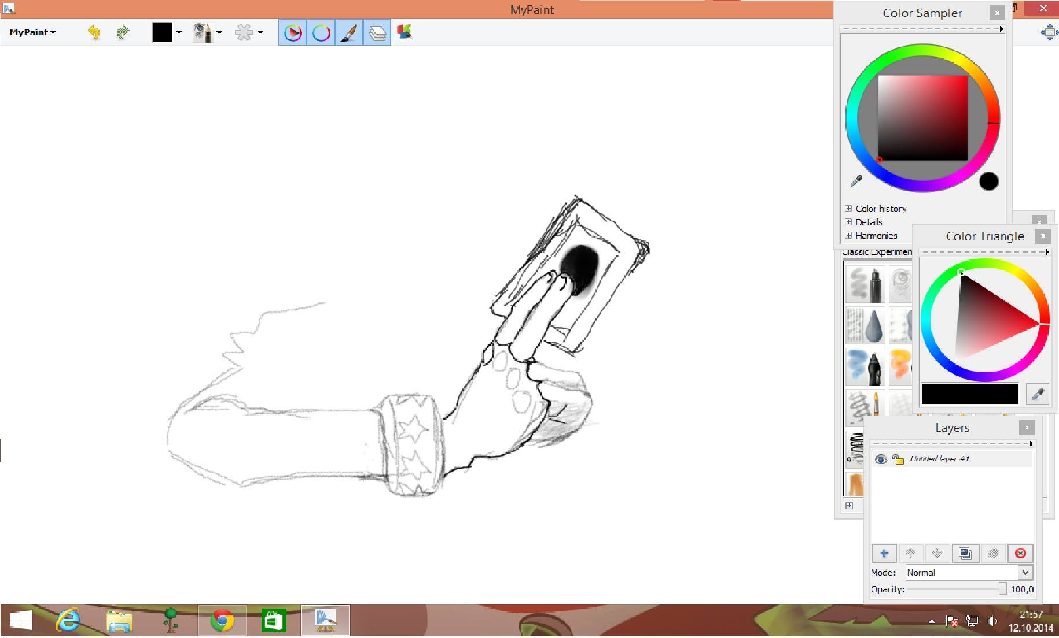Toggle the brush list window button

[x=349, y=32]
